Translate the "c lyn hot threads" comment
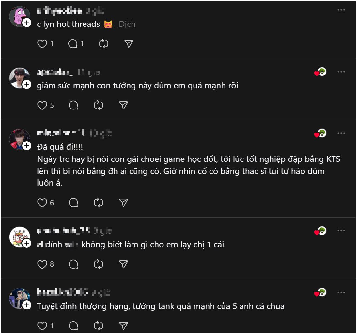357x334 pixels. 127,24
